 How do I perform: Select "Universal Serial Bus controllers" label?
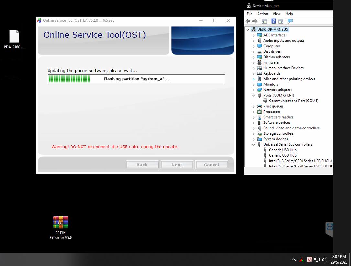288,144
